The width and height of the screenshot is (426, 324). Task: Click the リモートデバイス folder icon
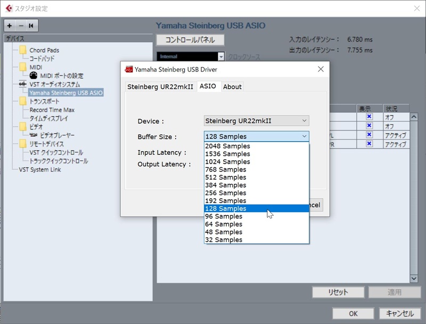tap(23, 143)
